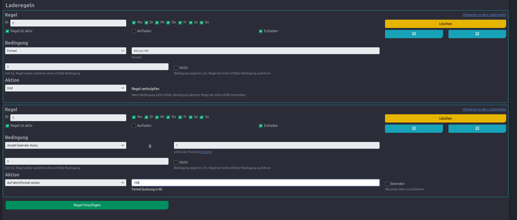This screenshot has height=220, width=517.
Task: Click the green 'Regel hinzufügen' button
Action: click(87, 205)
